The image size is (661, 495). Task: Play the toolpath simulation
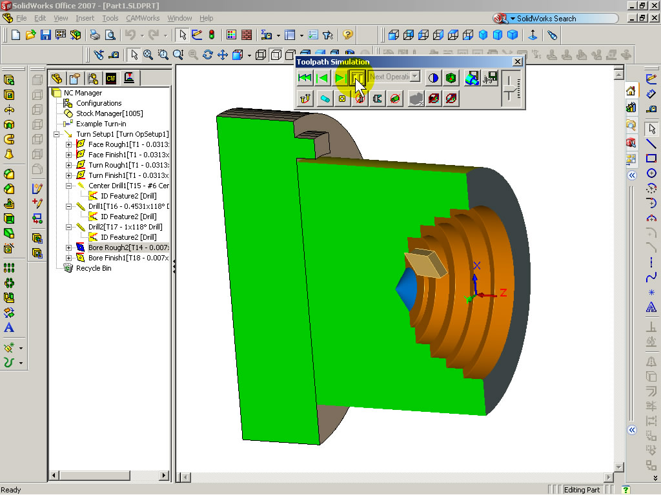point(340,78)
